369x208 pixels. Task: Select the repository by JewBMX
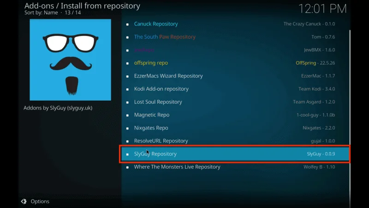pyautogui.click(x=144, y=50)
